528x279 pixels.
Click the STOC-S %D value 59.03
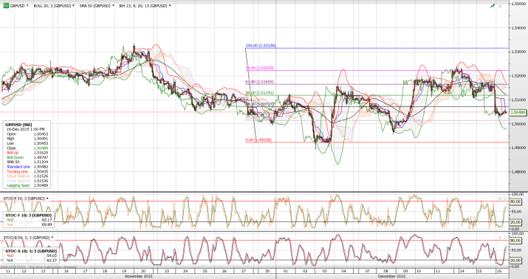click(52, 256)
